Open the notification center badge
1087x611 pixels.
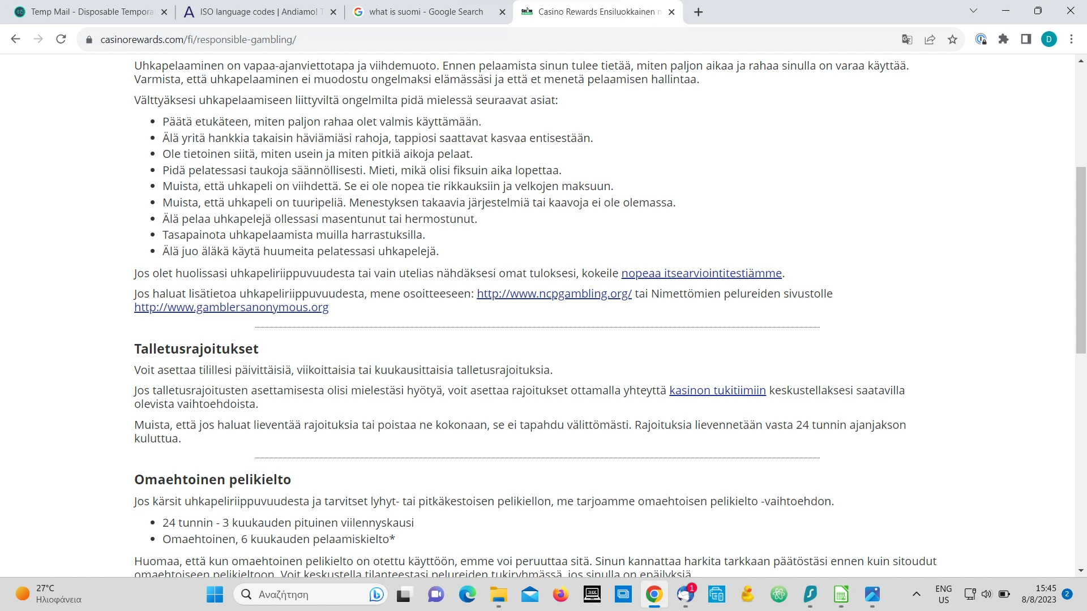click(1067, 593)
